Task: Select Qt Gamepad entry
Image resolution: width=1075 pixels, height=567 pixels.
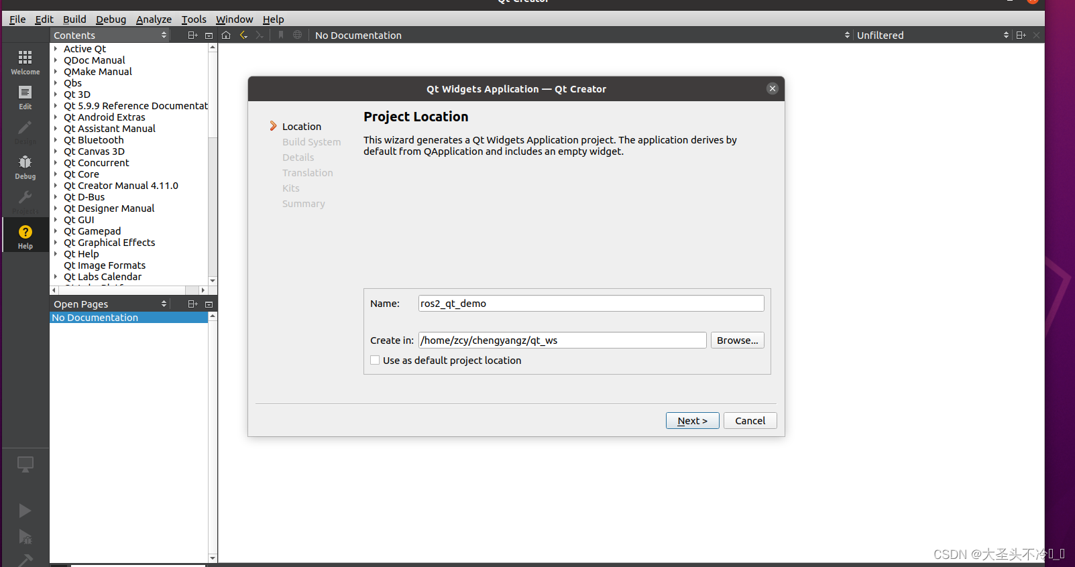Action: click(93, 231)
